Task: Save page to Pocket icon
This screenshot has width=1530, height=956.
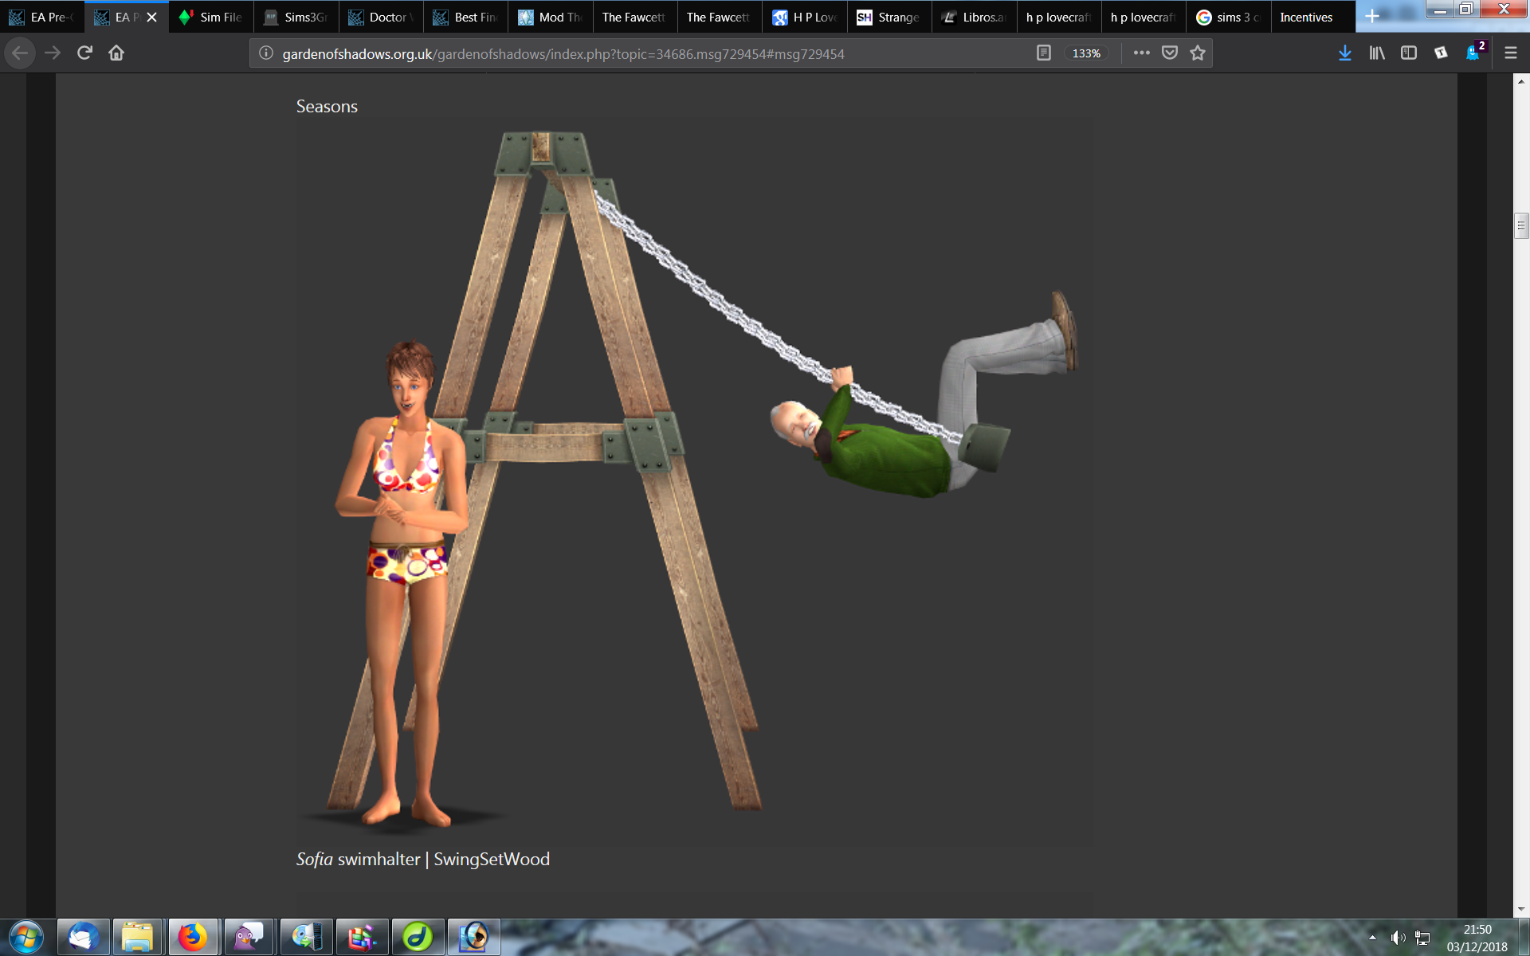Action: [x=1170, y=53]
